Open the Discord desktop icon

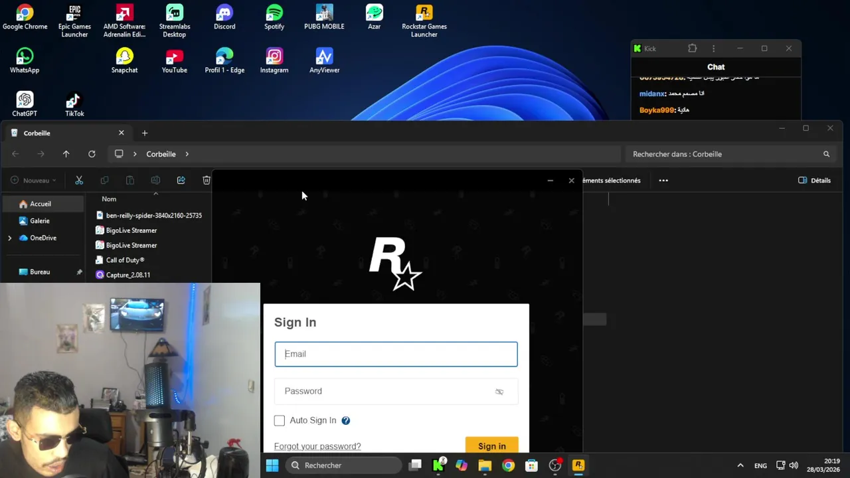(x=224, y=18)
